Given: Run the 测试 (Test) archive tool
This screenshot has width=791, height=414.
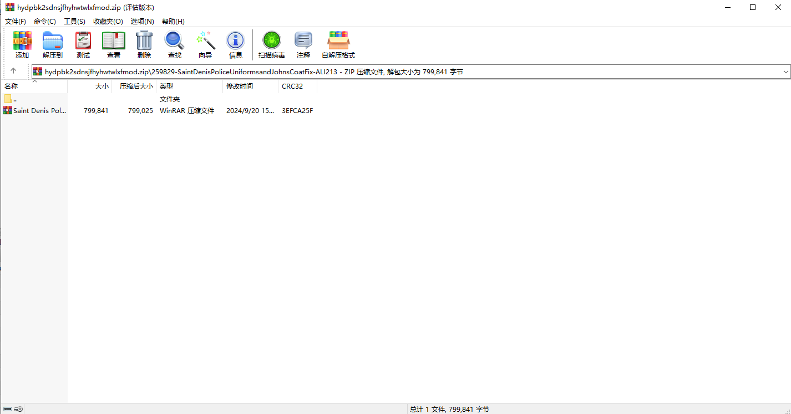Looking at the screenshot, I should [x=83, y=41].
